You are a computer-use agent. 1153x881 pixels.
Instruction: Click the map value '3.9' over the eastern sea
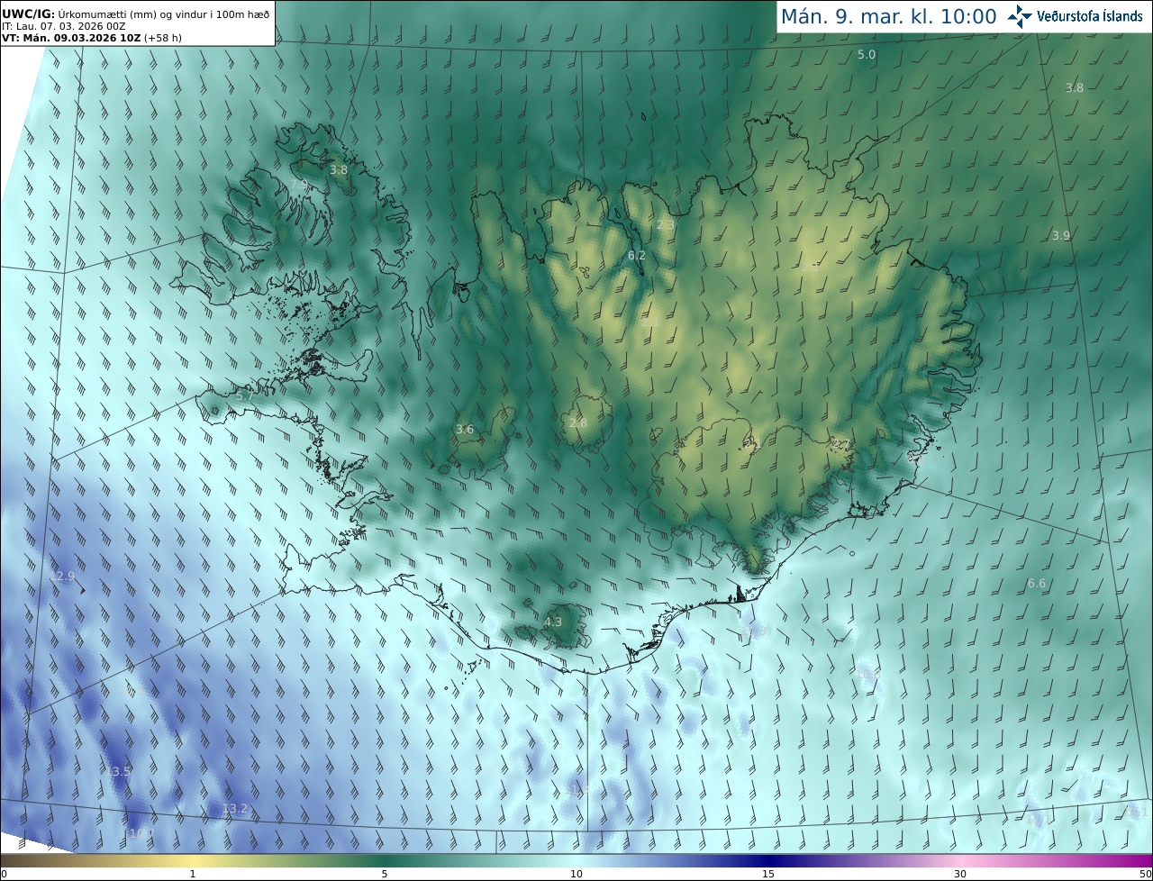[1061, 235]
